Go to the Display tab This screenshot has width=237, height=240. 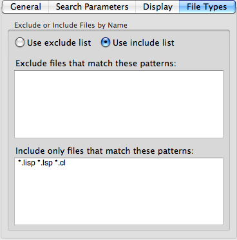pyautogui.click(x=158, y=6)
